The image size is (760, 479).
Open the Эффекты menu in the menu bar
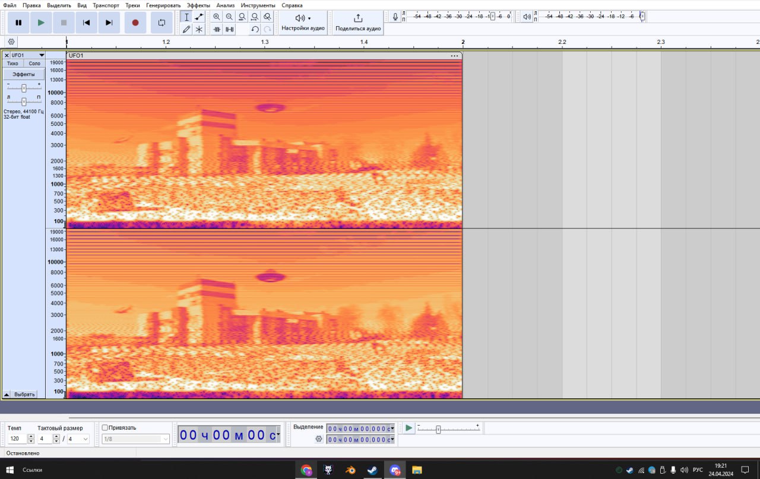(x=199, y=5)
